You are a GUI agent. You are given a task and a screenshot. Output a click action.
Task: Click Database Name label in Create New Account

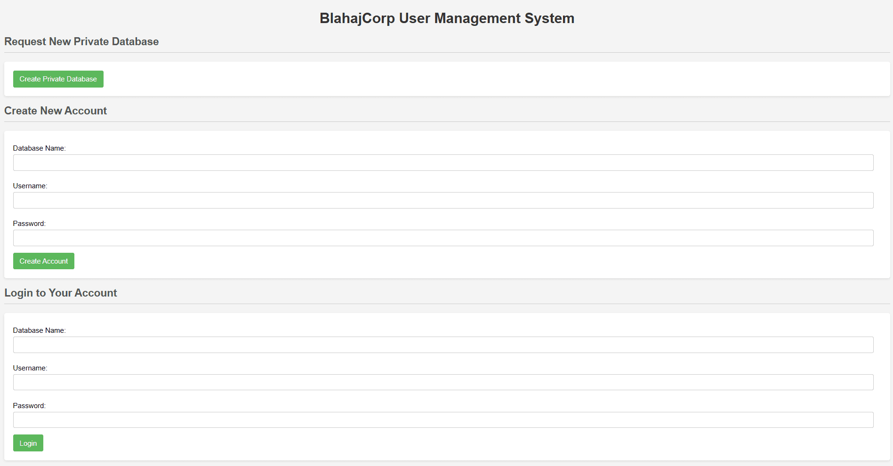[x=39, y=148]
